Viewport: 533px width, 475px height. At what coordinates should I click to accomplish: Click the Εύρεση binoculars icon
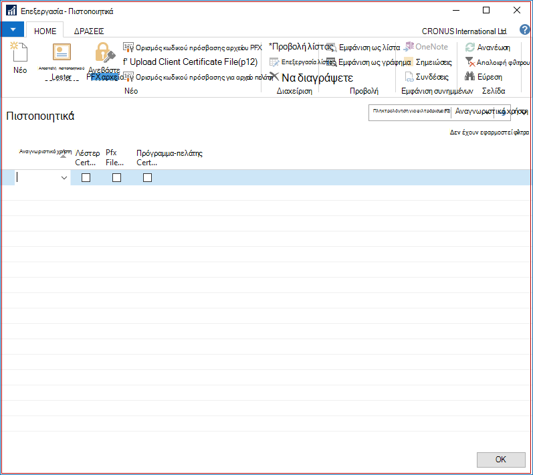coord(469,76)
